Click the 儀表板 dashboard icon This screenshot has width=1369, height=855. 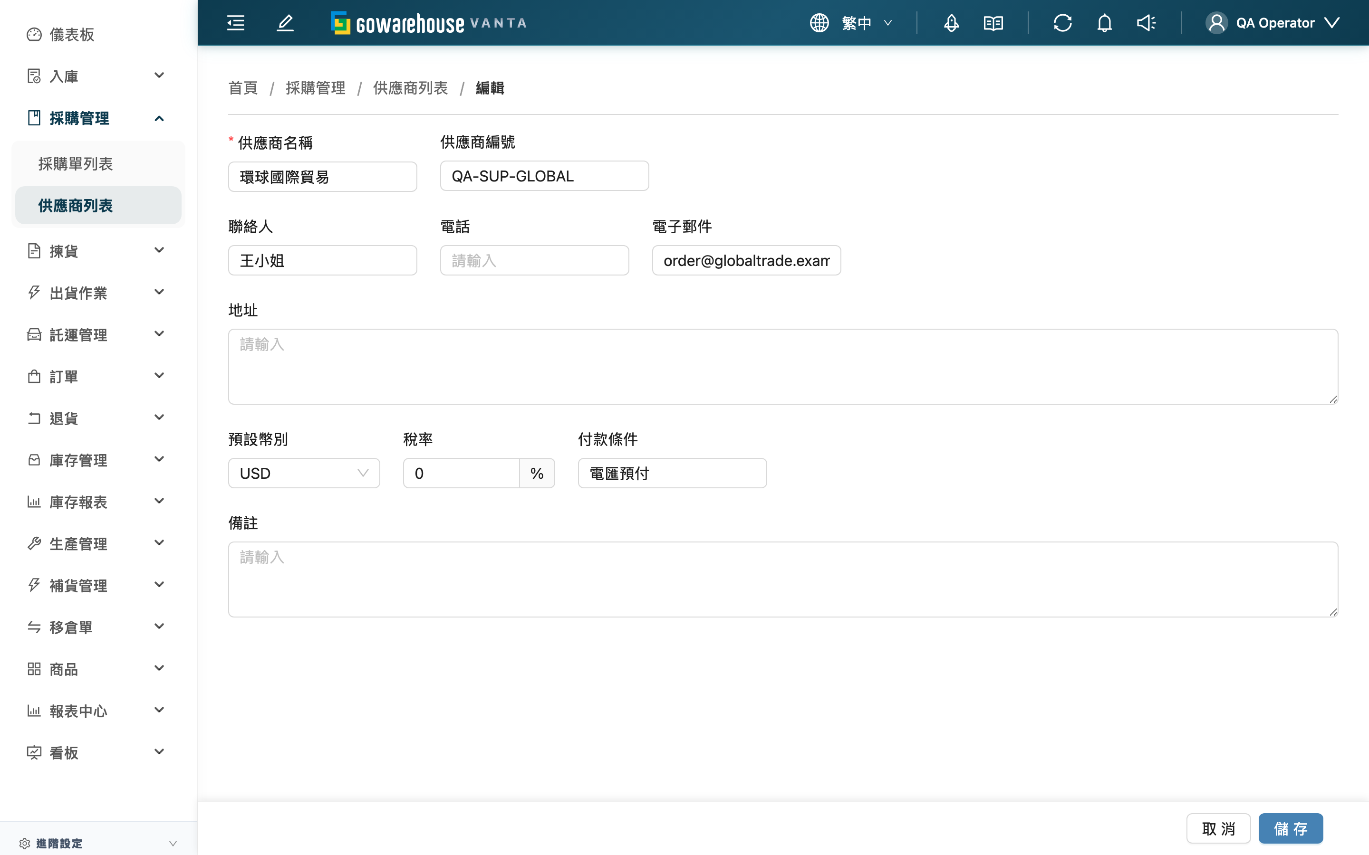pos(34,35)
